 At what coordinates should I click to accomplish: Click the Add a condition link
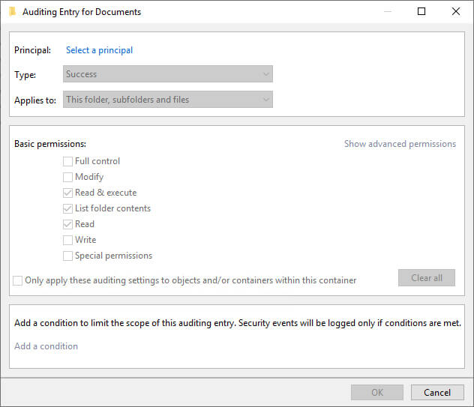[x=46, y=346]
